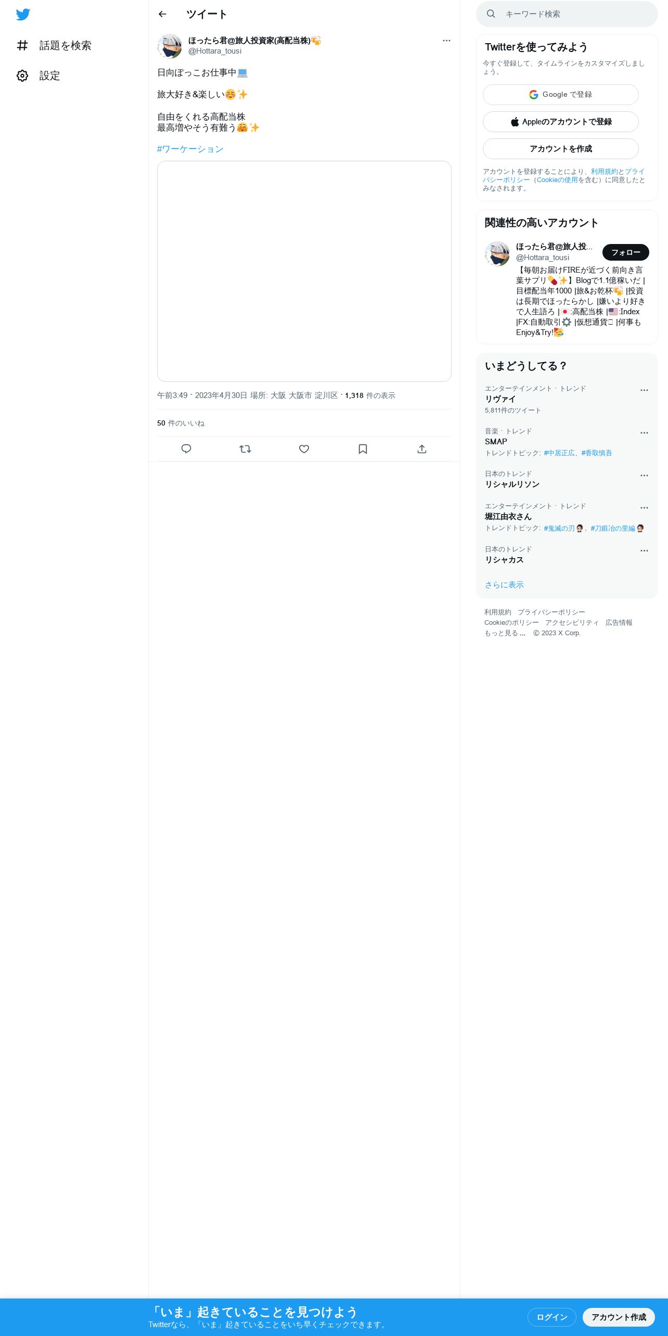The image size is (668, 1336).
Task: Click related account avatar in sidebar
Action: click(x=497, y=254)
